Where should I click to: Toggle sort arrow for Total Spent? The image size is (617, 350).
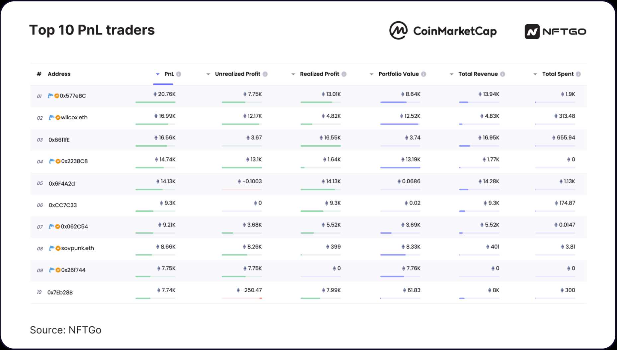(x=535, y=74)
